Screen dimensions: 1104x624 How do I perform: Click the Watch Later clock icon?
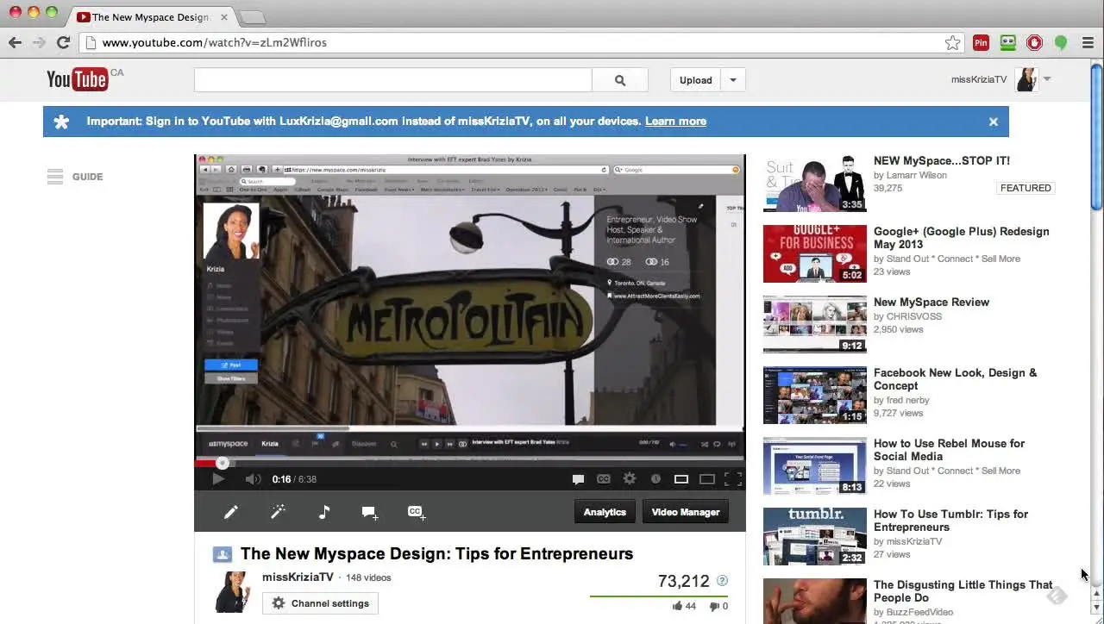pos(655,479)
